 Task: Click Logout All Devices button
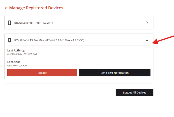coord(135,93)
